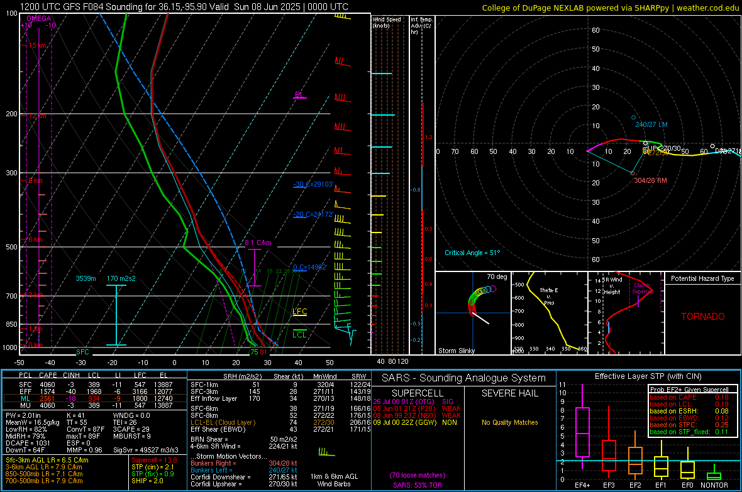Click the 'STP (cin) = 2.1' value
This screenshot has height=492, width=742.
pyautogui.click(x=153, y=467)
